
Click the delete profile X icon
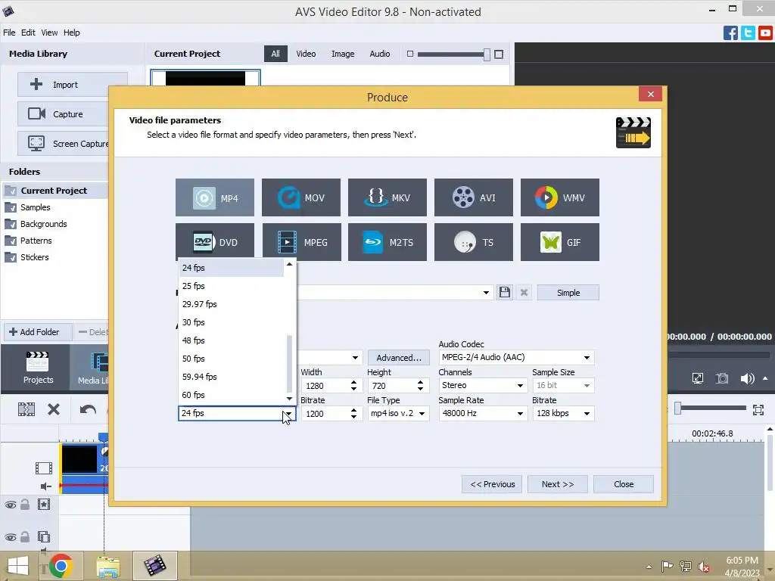[x=524, y=293]
